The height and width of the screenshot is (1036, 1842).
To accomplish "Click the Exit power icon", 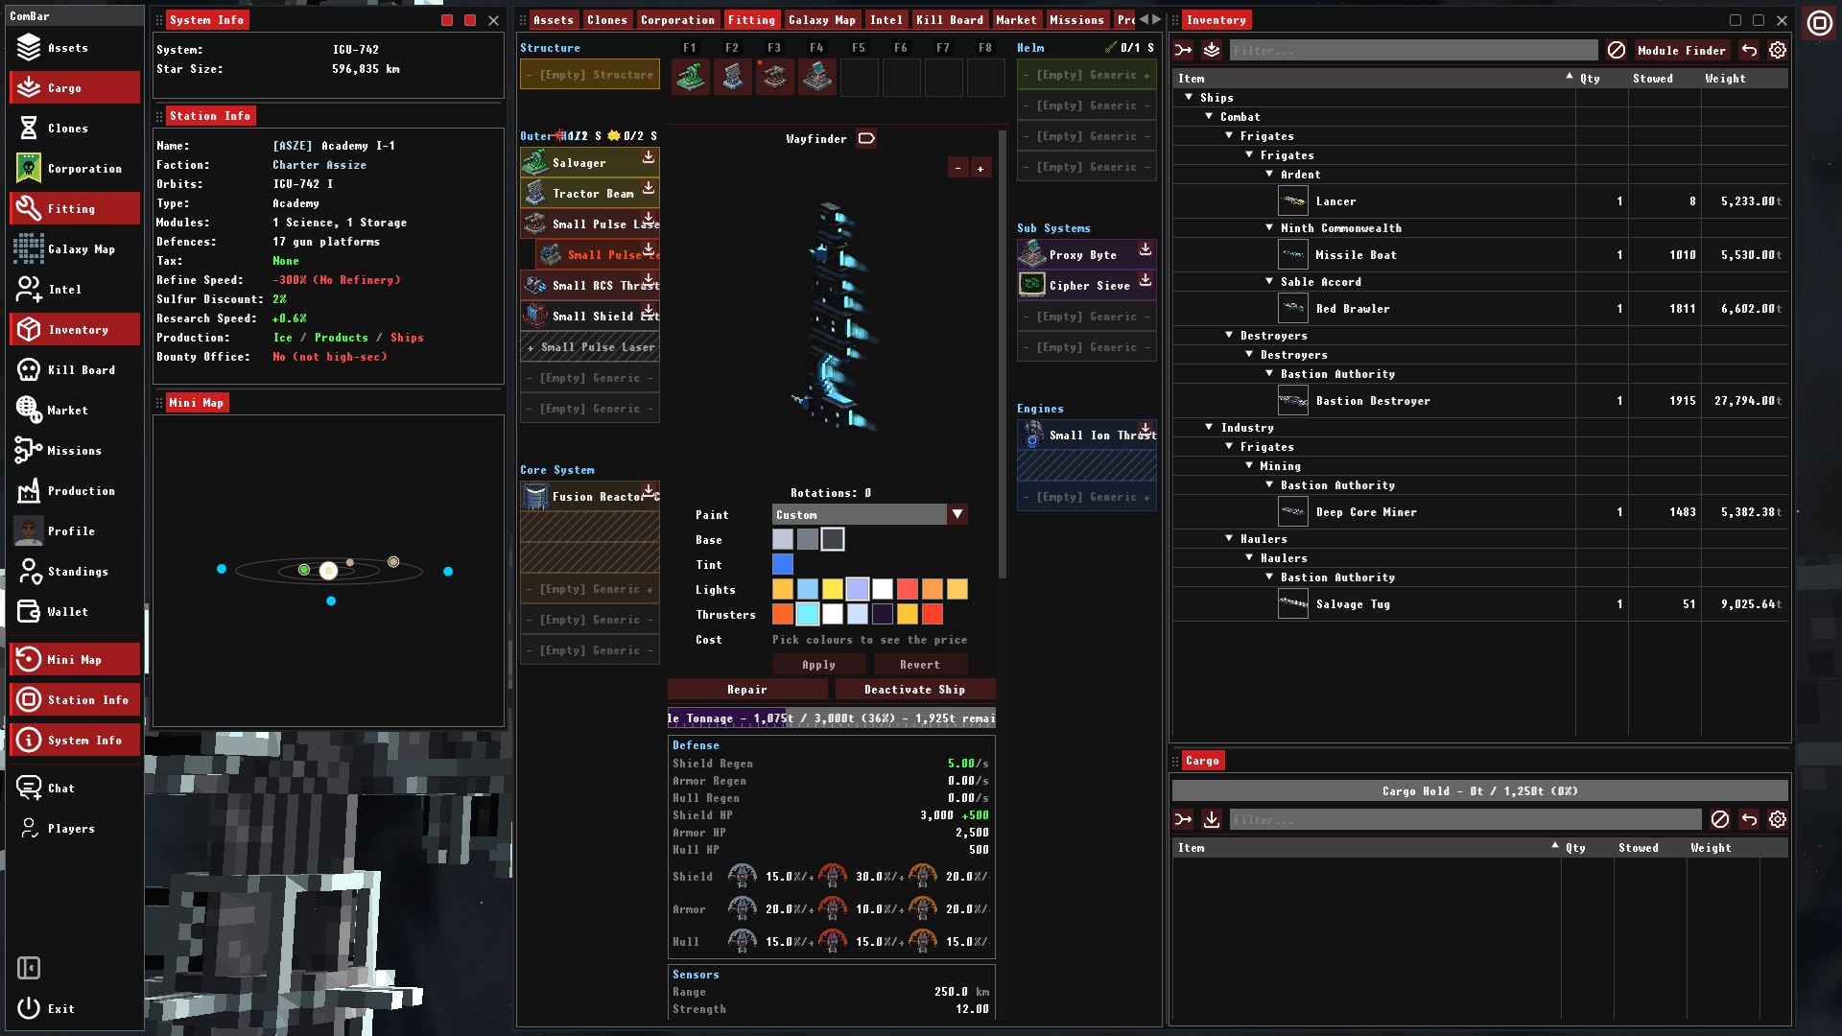I will 29,1008.
